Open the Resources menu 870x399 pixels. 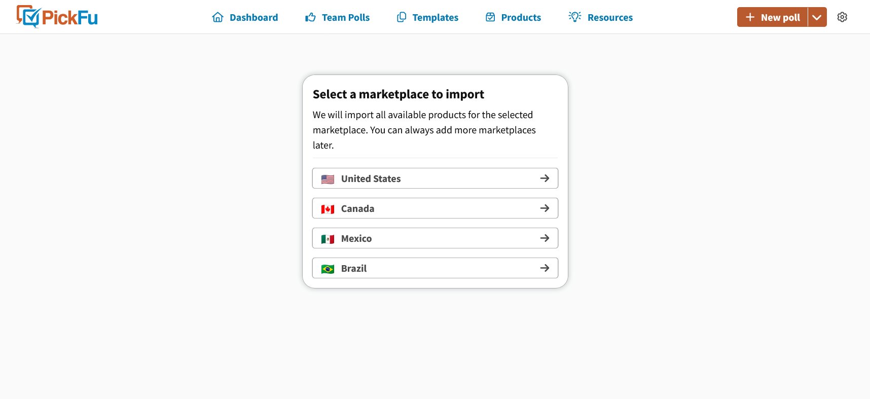pyautogui.click(x=600, y=17)
